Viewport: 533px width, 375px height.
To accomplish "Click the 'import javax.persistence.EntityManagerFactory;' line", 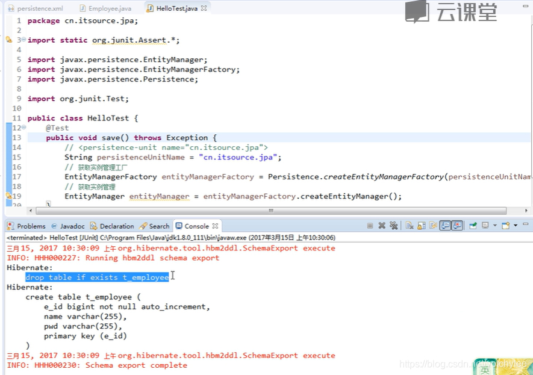I will [134, 70].
